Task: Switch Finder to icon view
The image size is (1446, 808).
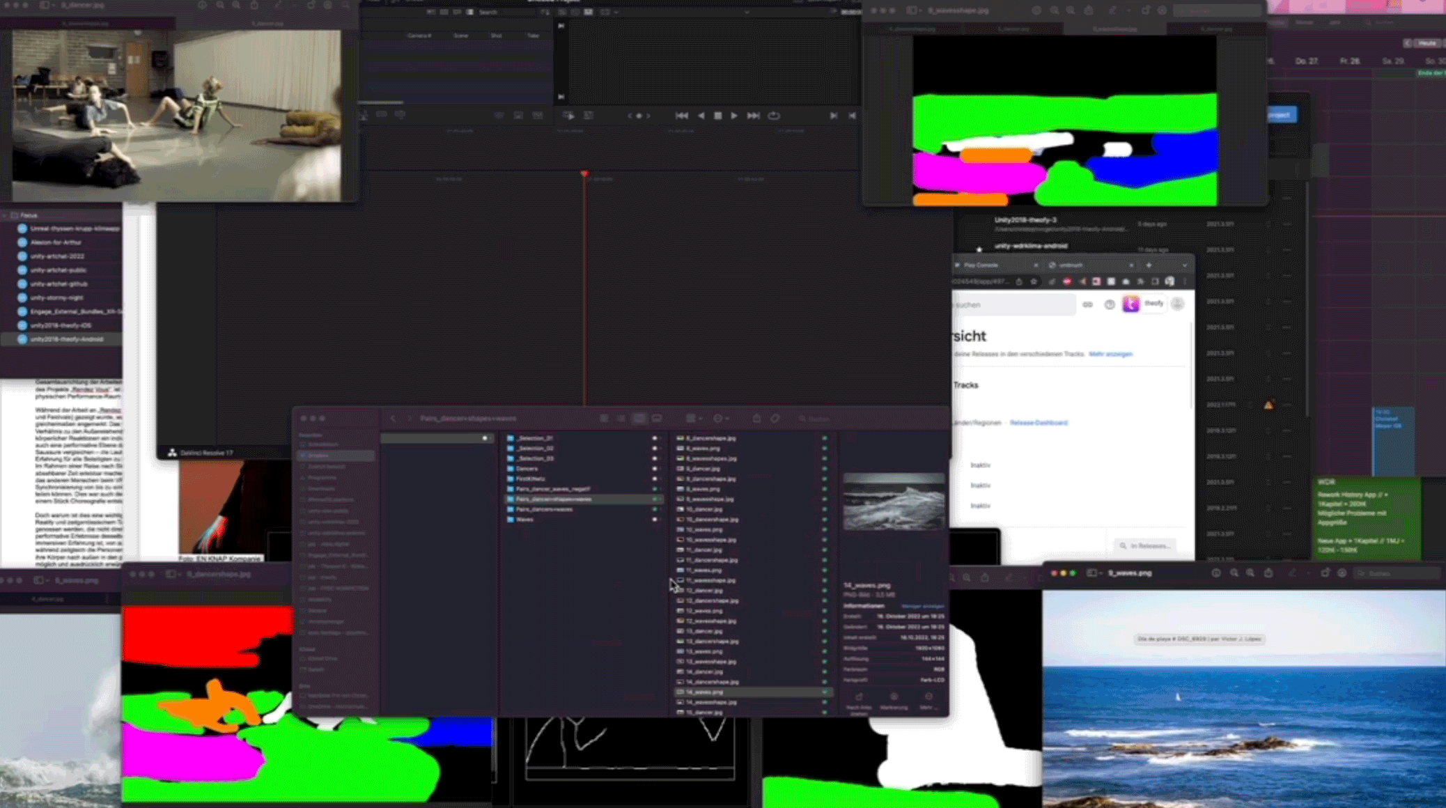Action: (x=604, y=419)
